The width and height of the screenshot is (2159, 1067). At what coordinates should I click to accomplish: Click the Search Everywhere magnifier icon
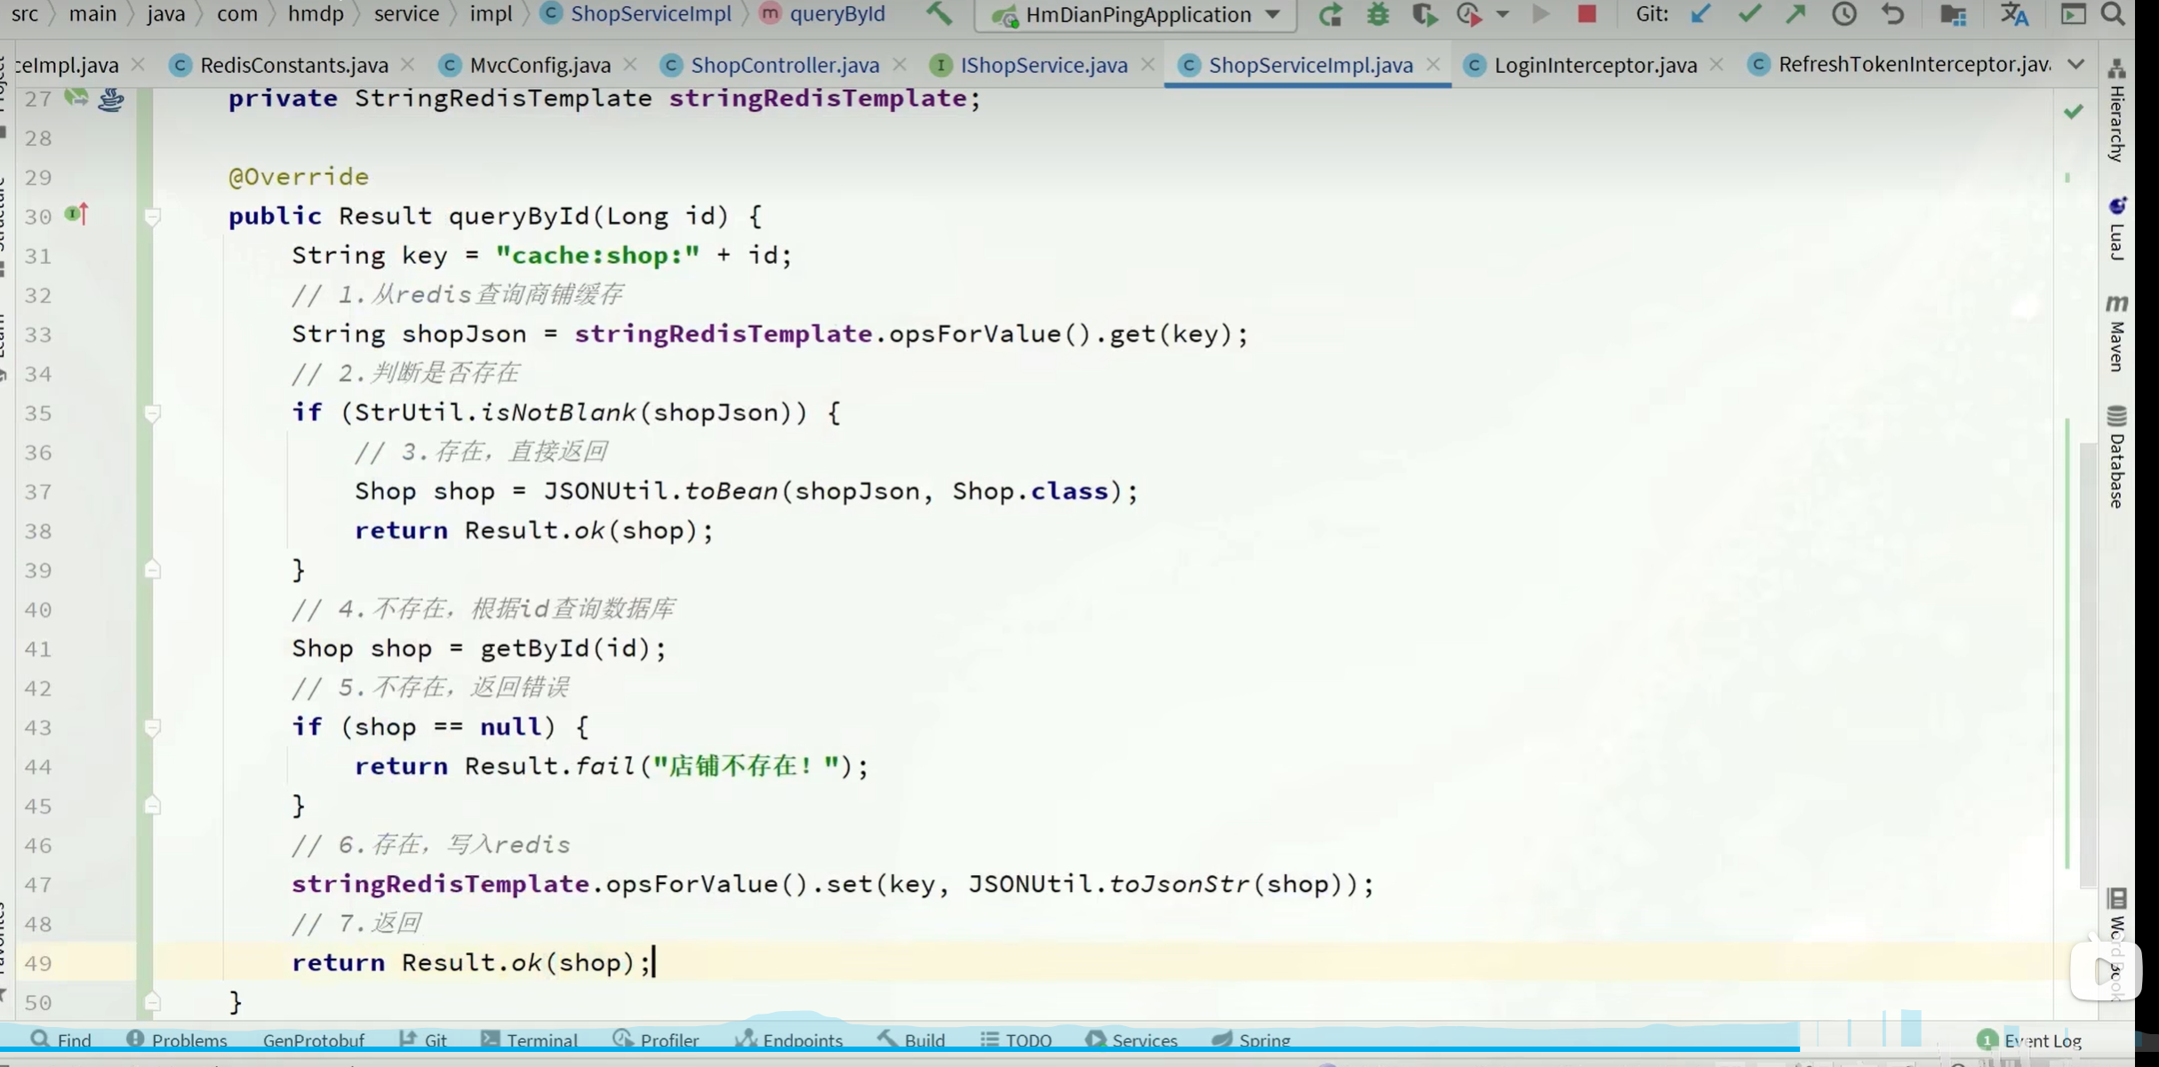point(2113,14)
